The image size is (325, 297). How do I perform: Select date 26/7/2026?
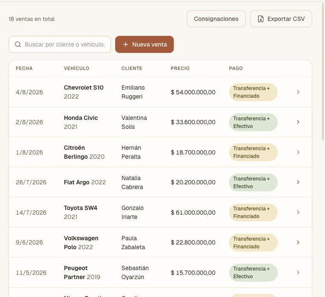point(31,182)
